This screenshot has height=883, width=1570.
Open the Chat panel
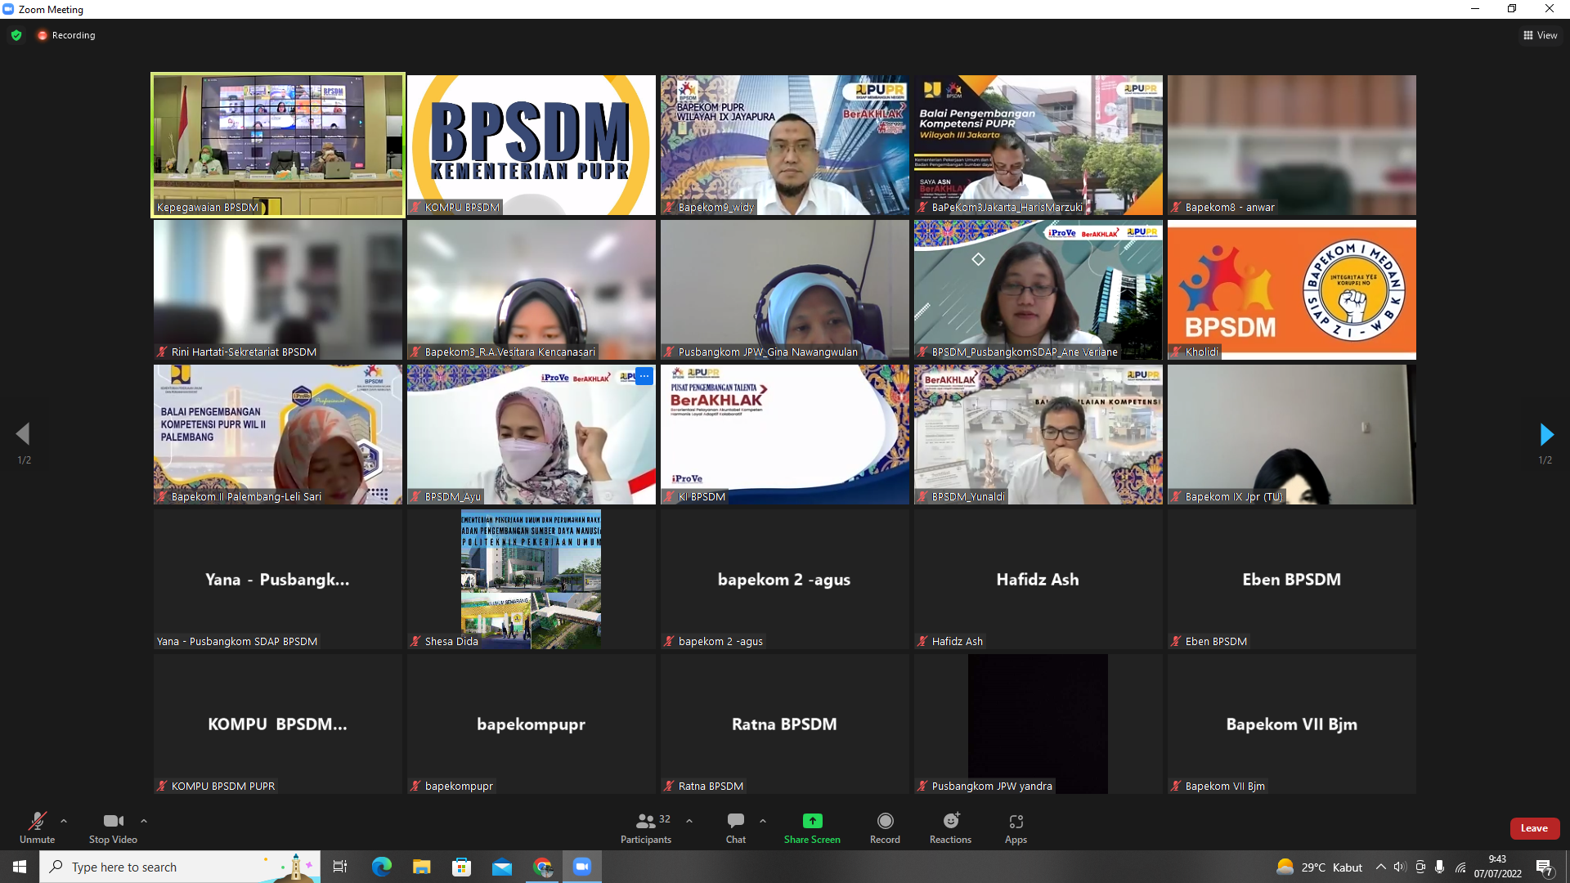736,827
